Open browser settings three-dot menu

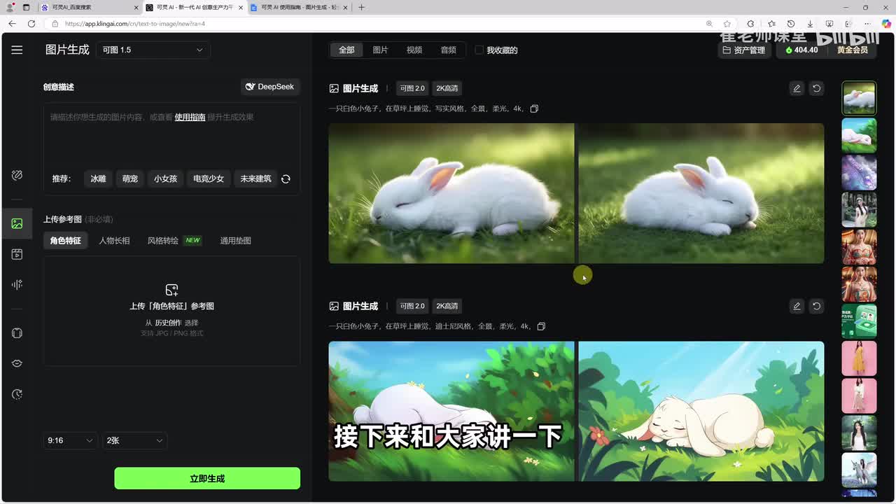coord(868,24)
